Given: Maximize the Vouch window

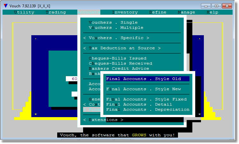Looking at the screenshot, I should (216, 6).
